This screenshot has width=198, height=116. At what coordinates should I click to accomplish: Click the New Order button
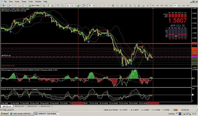pos(34,5)
